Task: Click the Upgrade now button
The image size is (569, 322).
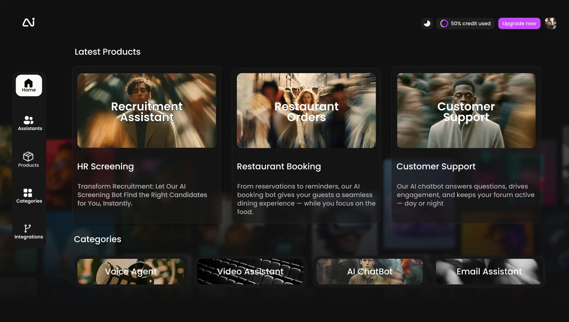Action: [x=519, y=23]
